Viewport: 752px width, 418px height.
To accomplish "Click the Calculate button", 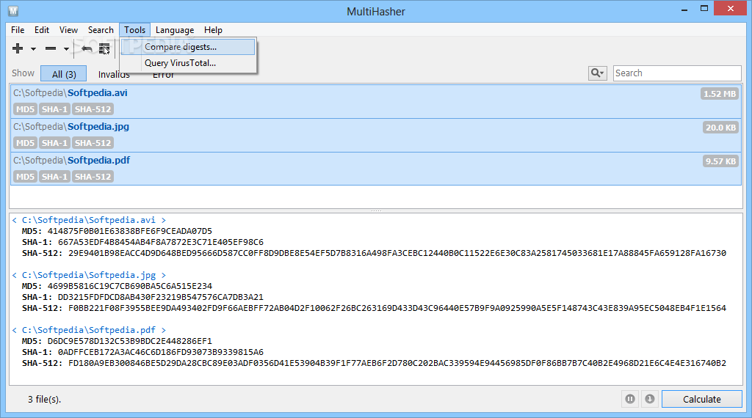I will coord(701,399).
